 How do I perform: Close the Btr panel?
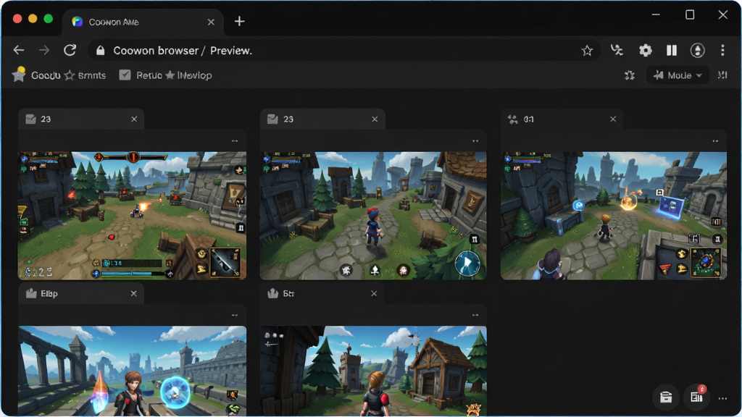point(374,294)
